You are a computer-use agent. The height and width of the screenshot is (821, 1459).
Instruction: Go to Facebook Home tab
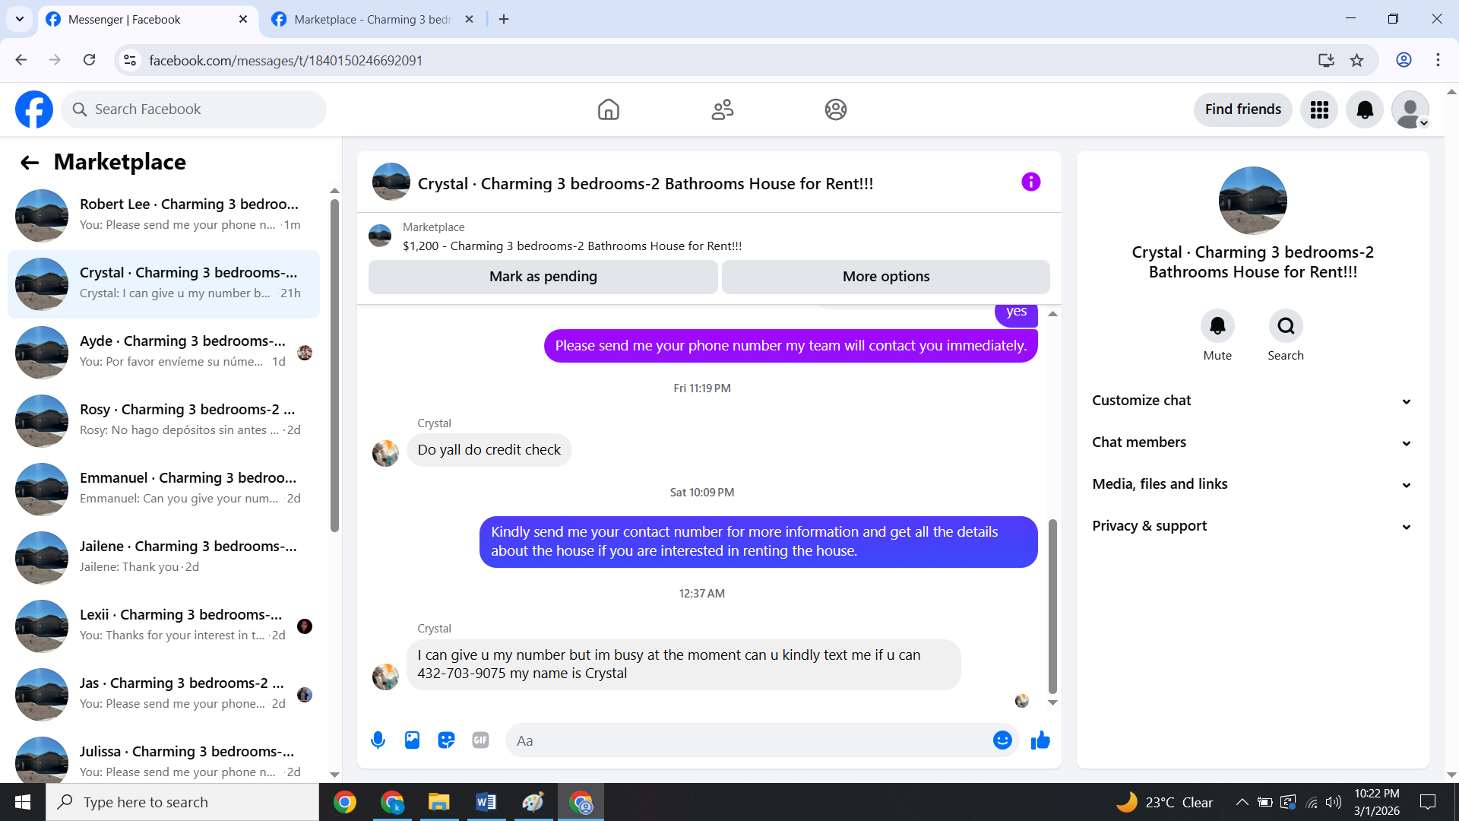point(608,109)
